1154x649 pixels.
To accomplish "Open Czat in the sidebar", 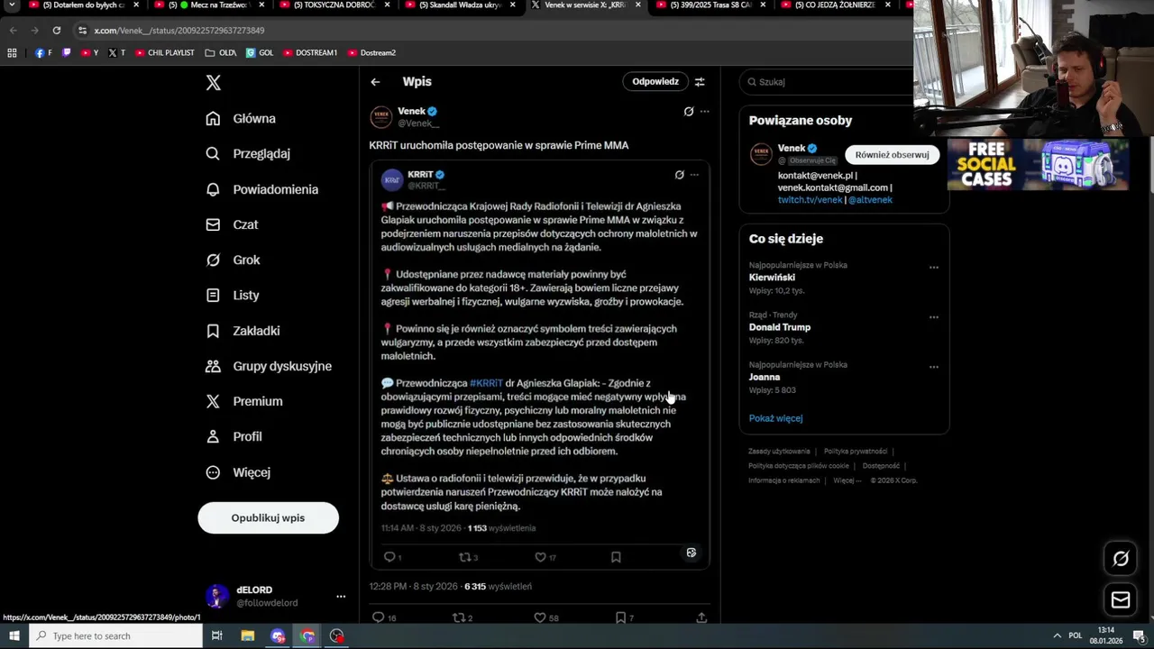I will [232, 224].
